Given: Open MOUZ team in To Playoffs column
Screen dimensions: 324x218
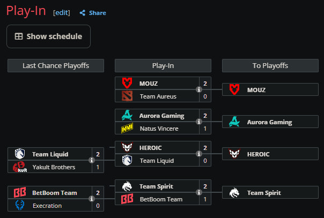Looking at the screenshot, I should 270,89.
